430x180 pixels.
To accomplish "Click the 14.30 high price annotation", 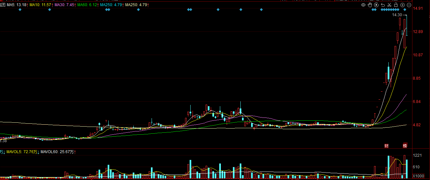I will point(397,15).
